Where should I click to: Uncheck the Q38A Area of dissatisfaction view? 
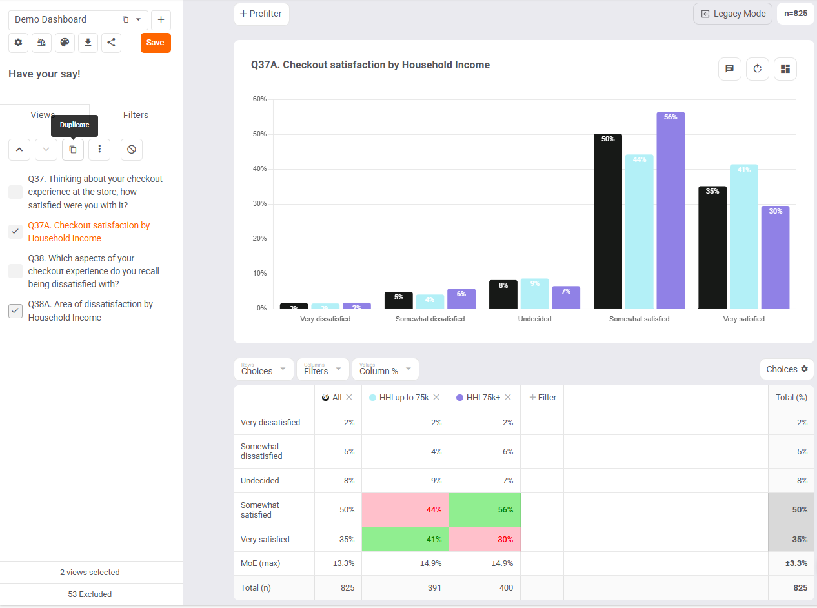point(15,310)
